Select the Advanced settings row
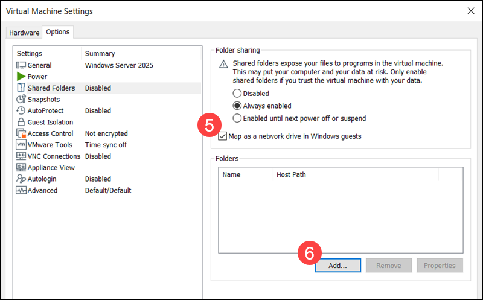483x300 pixels. click(x=42, y=191)
